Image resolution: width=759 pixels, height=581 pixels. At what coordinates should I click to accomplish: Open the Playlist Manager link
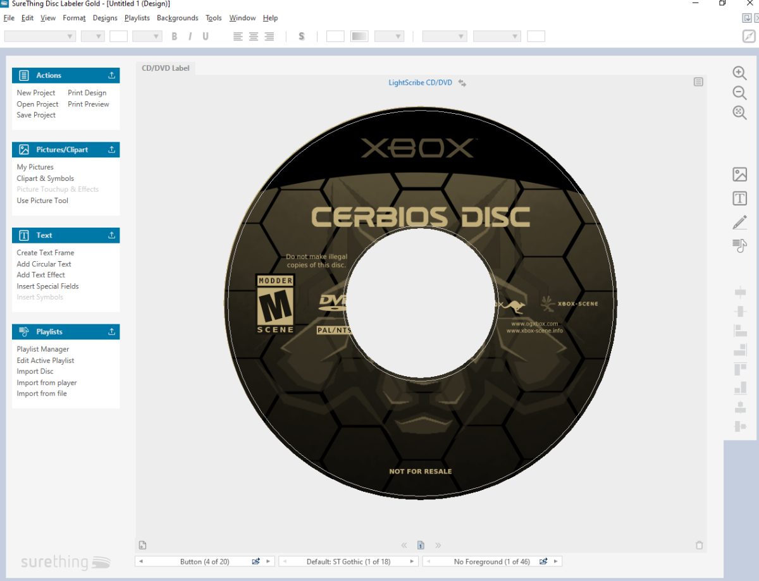pos(43,349)
